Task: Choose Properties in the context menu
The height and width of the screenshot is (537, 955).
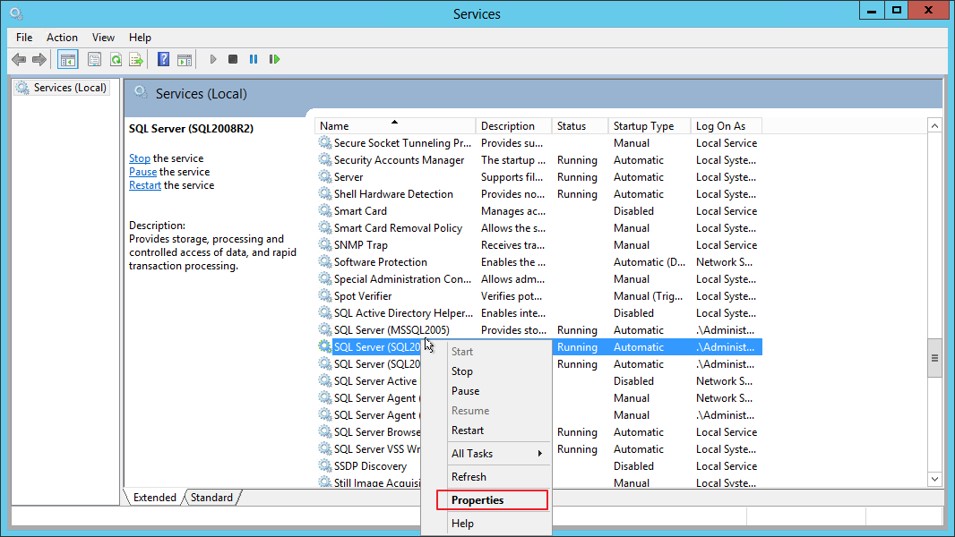Action: (x=492, y=500)
